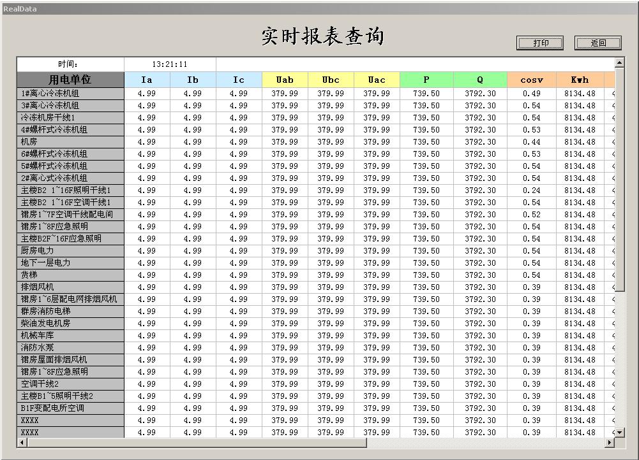Screen dimensions: 639x460
Task: Select the P column header
Action: tap(426, 80)
